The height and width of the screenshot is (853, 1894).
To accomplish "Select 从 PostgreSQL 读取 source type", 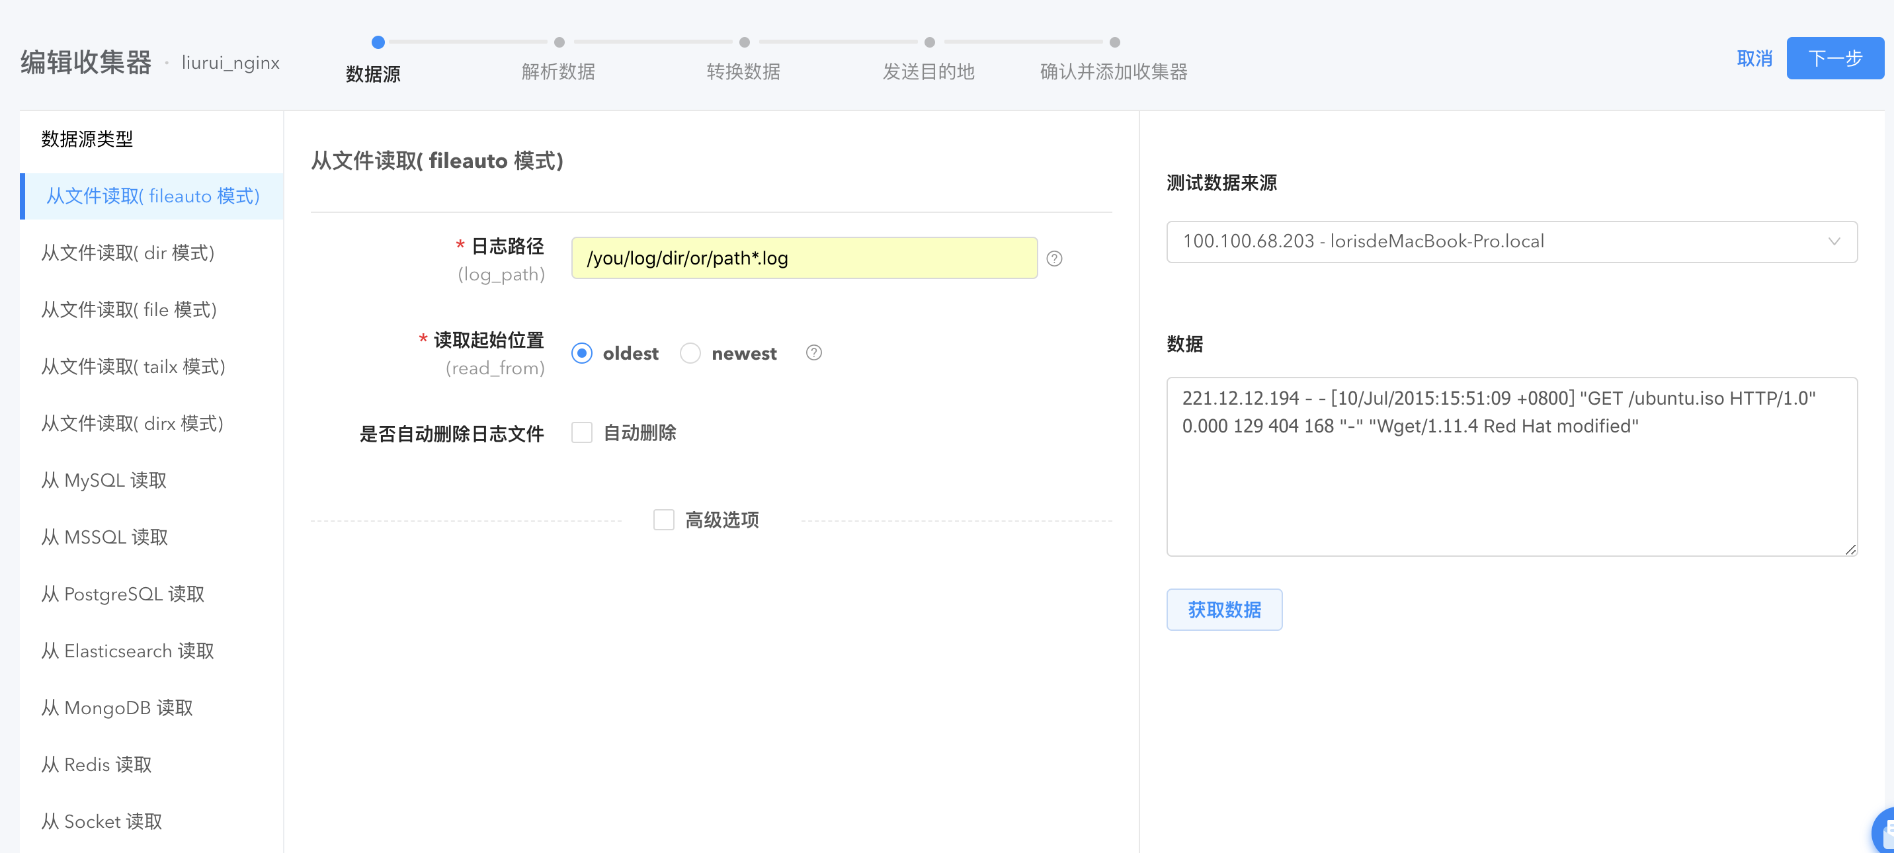I will tap(151, 593).
